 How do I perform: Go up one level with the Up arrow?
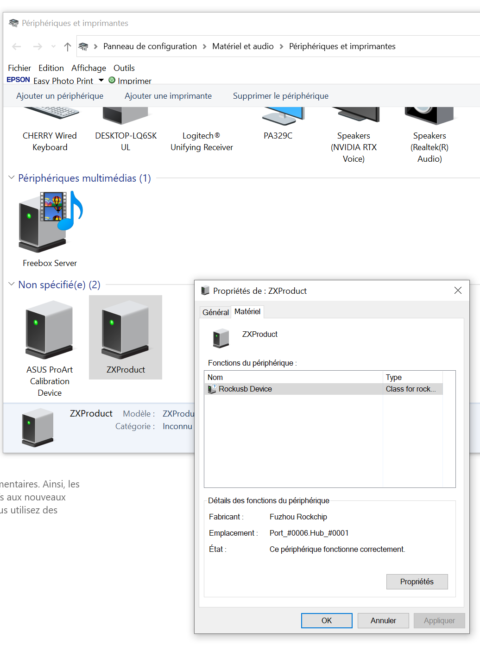coord(68,46)
